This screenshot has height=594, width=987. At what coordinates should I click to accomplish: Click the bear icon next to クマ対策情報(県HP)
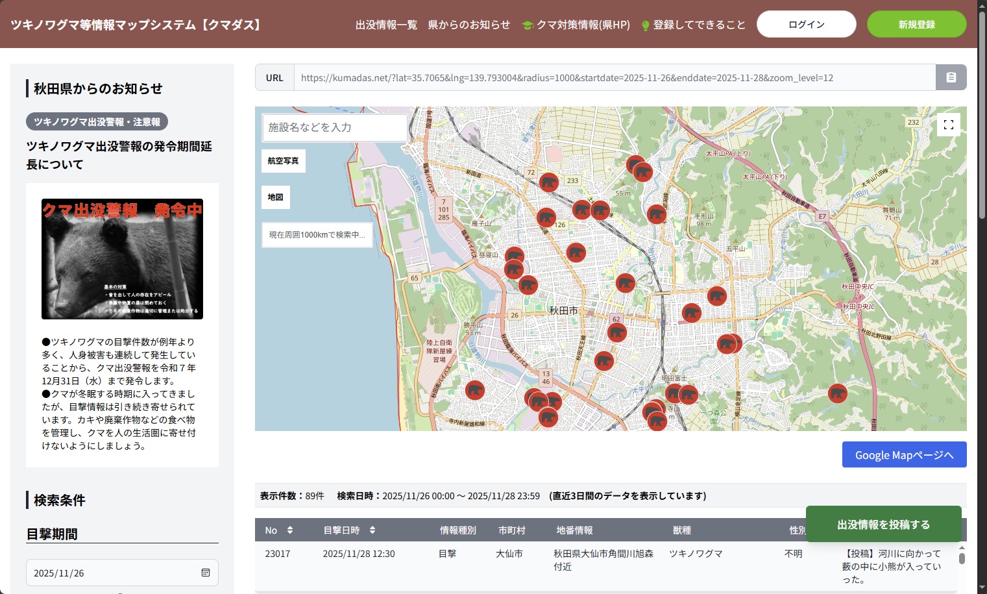(528, 24)
